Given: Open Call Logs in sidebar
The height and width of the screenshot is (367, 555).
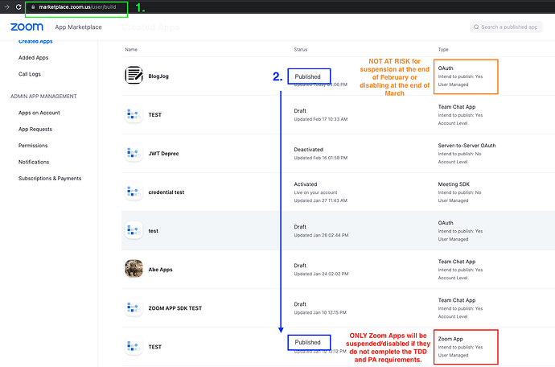Looking at the screenshot, I should point(30,74).
